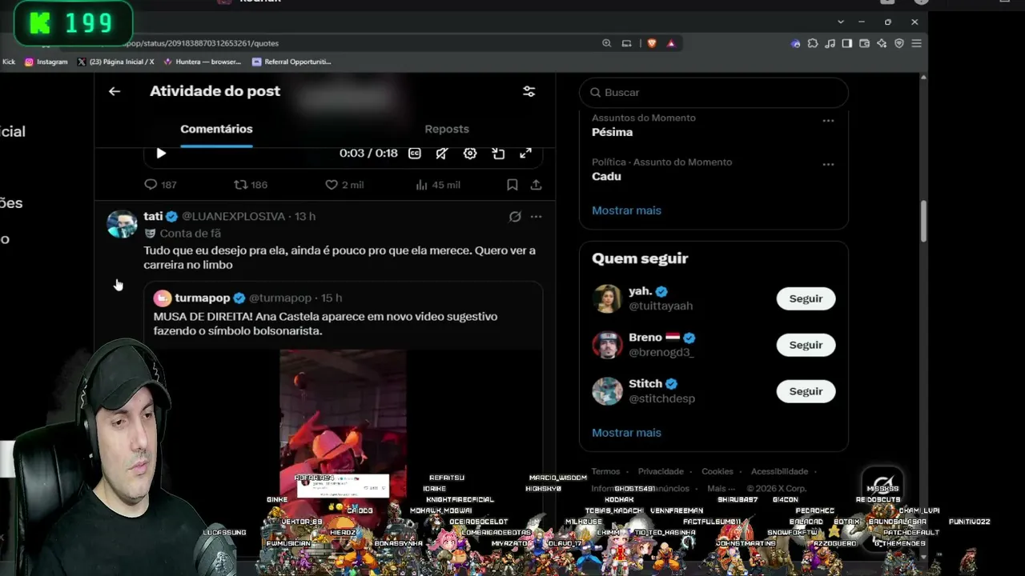Open the extensions puzzle icon
Viewport: 1025px width, 576px height.
tap(813, 43)
